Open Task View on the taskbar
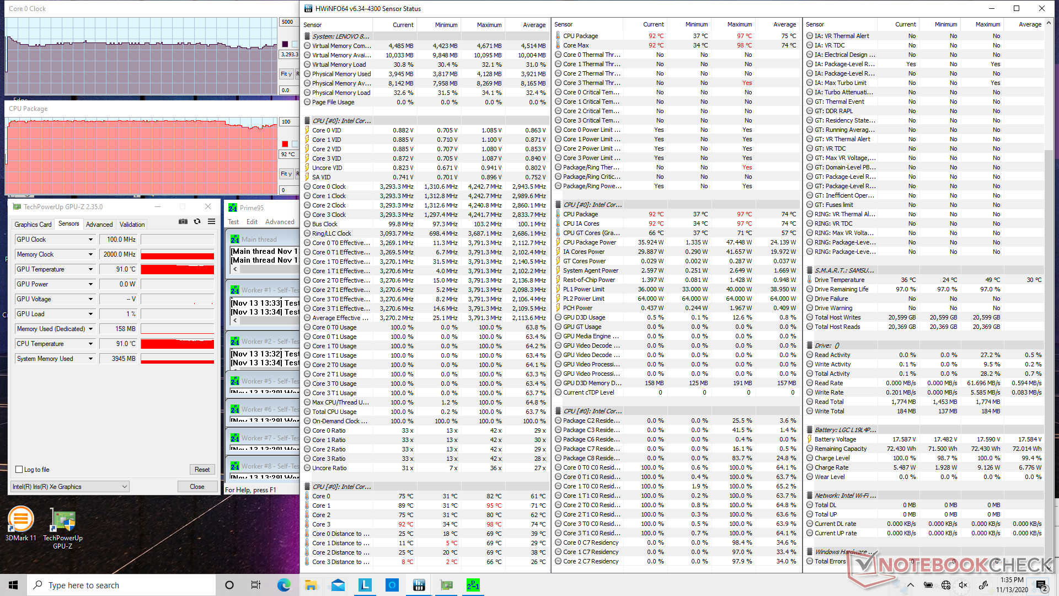1059x596 pixels. [256, 585]
